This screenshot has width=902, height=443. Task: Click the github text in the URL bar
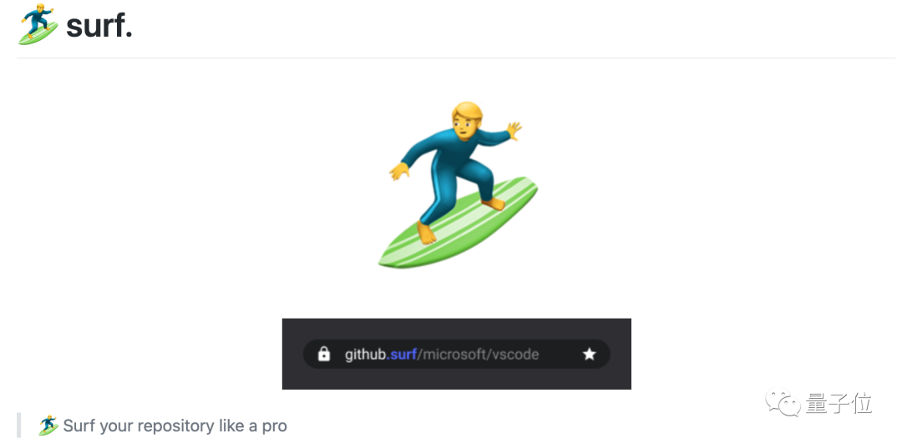366,355
